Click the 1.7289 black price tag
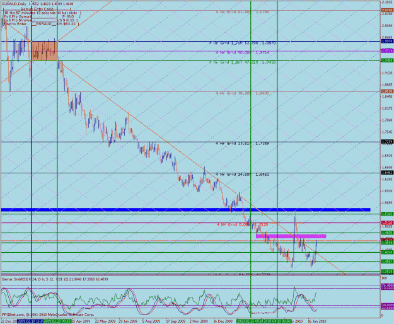Viewport: 394px width, 324px height. point(387,142)
